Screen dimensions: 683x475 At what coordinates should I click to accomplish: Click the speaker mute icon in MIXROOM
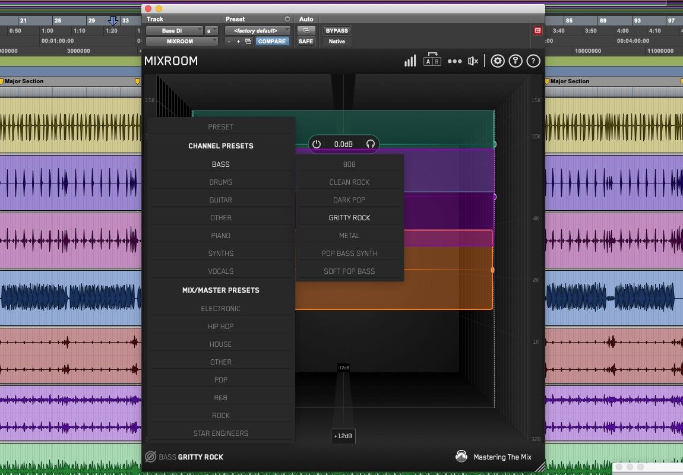pyautogui.click(x=473, y=61)
